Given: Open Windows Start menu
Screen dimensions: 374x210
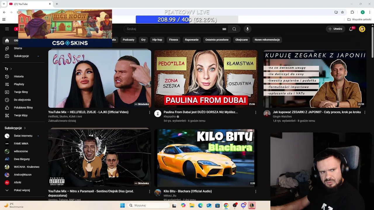Looking at the screenshot, I should [122, 205].
